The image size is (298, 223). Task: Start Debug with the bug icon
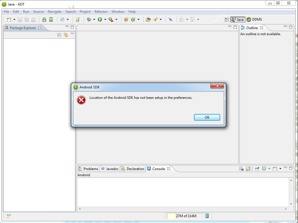point(89,19)
